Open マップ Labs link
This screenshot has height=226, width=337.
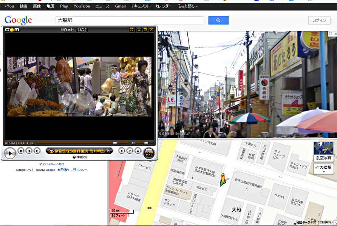pyautogui.click(x=46, y=164)
